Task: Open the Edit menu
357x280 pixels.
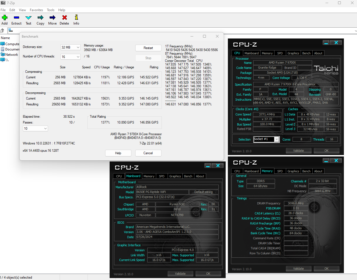Action: 12,10
